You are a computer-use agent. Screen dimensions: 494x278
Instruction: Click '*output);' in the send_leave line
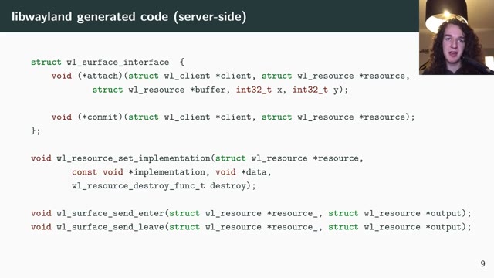click(448, 227)
